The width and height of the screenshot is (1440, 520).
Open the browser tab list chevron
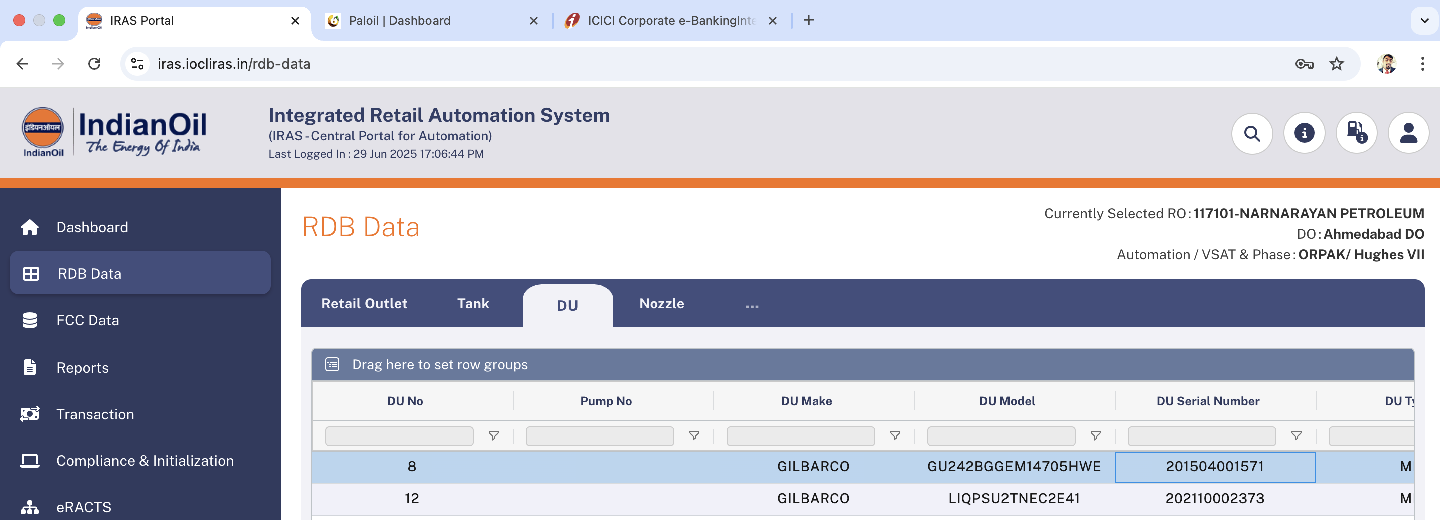[1424, 21]
